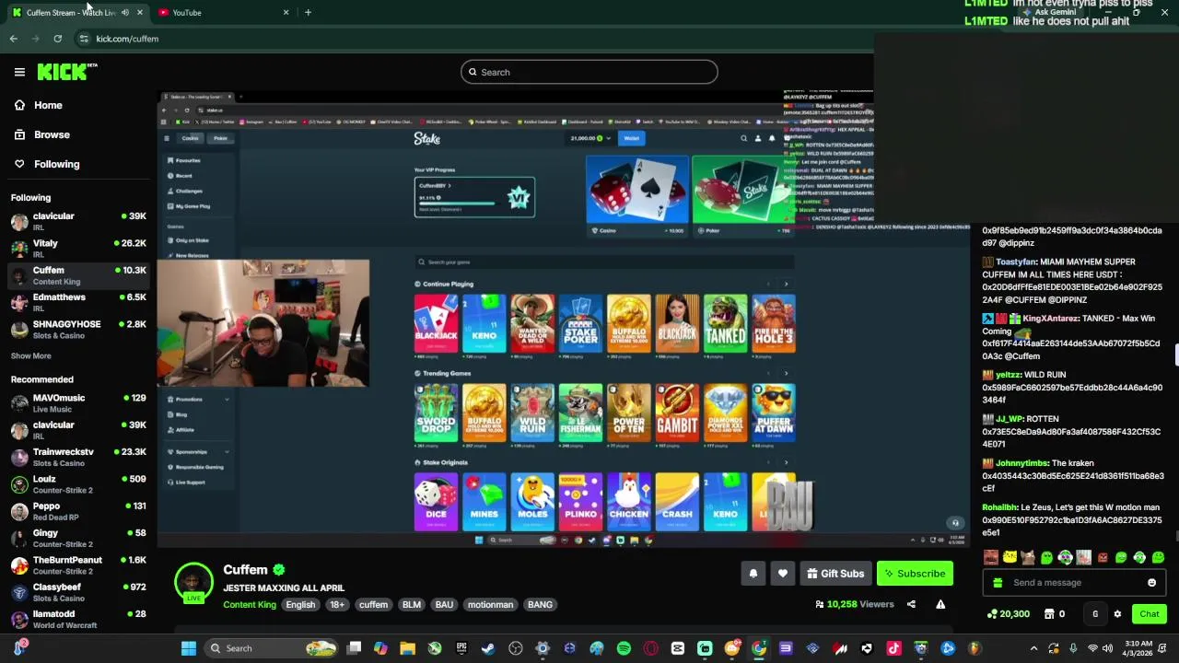This screenshot has width=1179, height=663.
Task: Click the Stake search magnifier icon
Action: 743,138
